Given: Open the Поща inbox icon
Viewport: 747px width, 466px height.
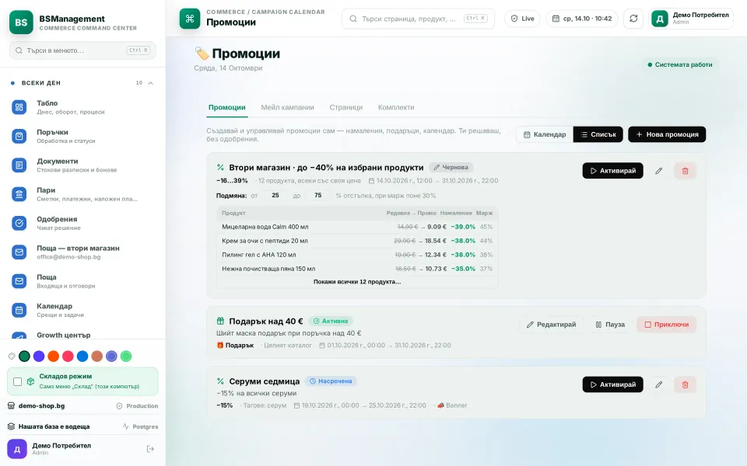Looking at the screenshot, I should (x=19, y=281).
